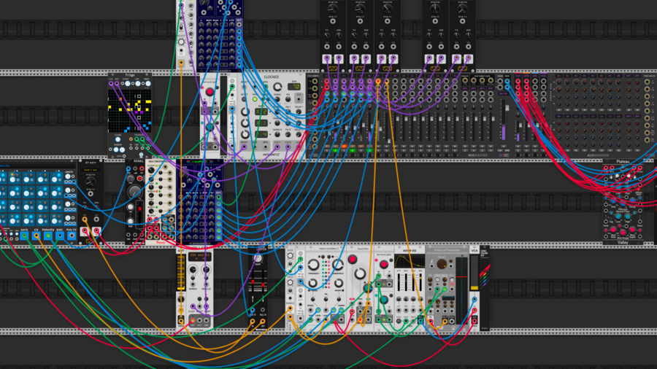657x369 pixels.
Task: Click the BPM knob on Clocked
Action: (277, 87)
